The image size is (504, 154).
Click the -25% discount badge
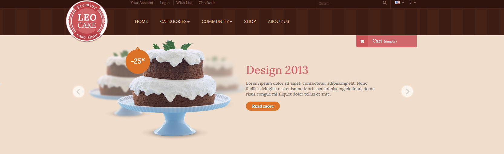pos(138,61)
